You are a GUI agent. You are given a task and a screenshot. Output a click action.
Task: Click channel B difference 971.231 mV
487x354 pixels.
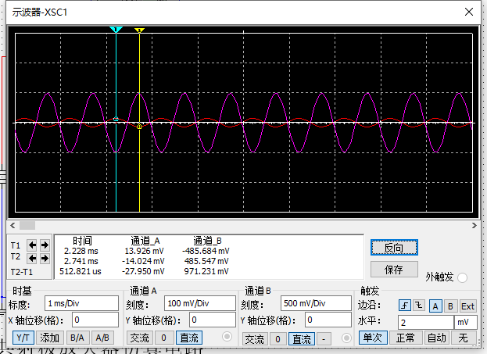(x=206, y=271)
